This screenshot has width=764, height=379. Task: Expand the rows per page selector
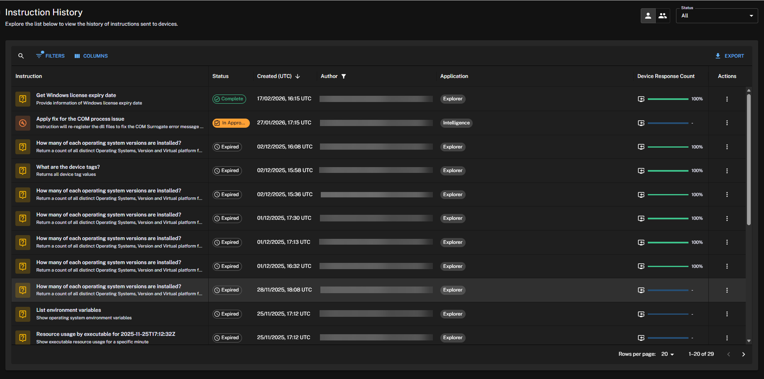point(668,354)
